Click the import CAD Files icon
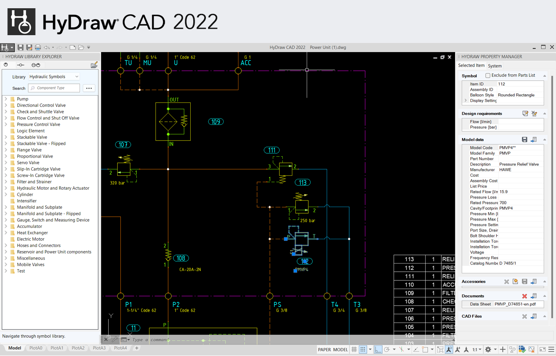Viewport: 556px width, 356px height. pos(534,316)
